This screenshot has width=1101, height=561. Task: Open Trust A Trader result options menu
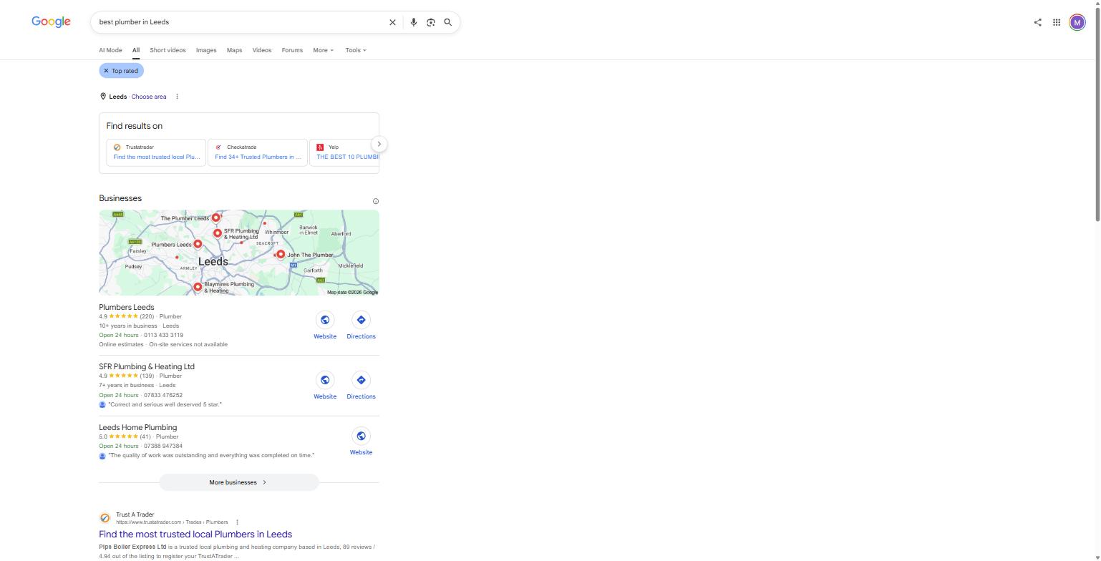pos(237,522)
